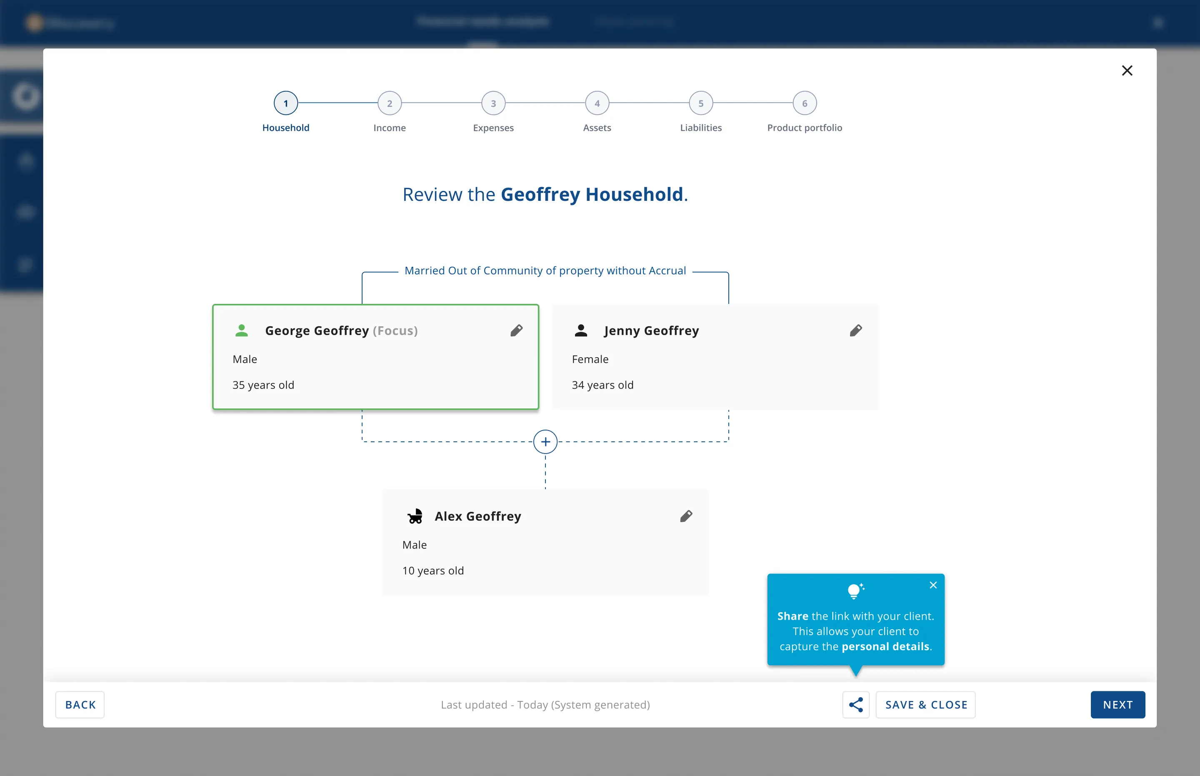Edit Alex Geoffrey's details with pencil icon
The image size is (1200, 776).
[686, 516]
